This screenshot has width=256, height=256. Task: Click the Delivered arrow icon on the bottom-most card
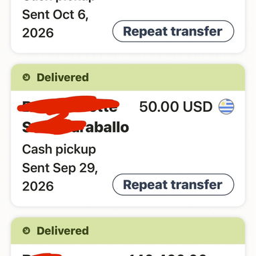click(x=26, y=231)
